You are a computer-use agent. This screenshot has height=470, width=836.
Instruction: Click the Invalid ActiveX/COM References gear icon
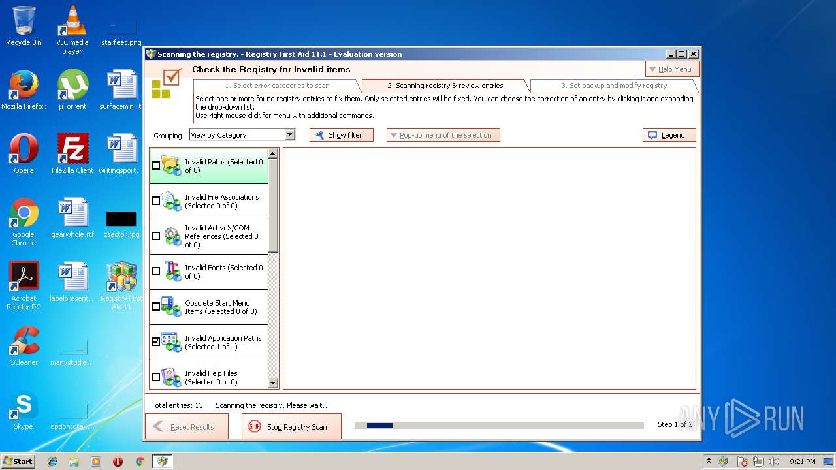click(172, 236)
